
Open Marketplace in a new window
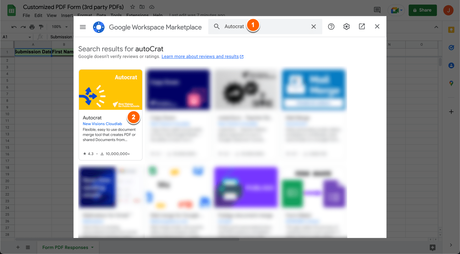(362, 27)
